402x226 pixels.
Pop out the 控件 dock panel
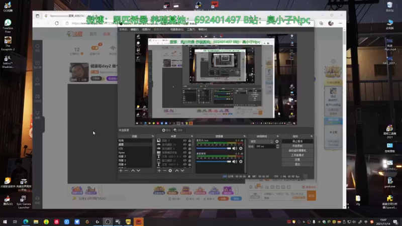pos(312,136)
